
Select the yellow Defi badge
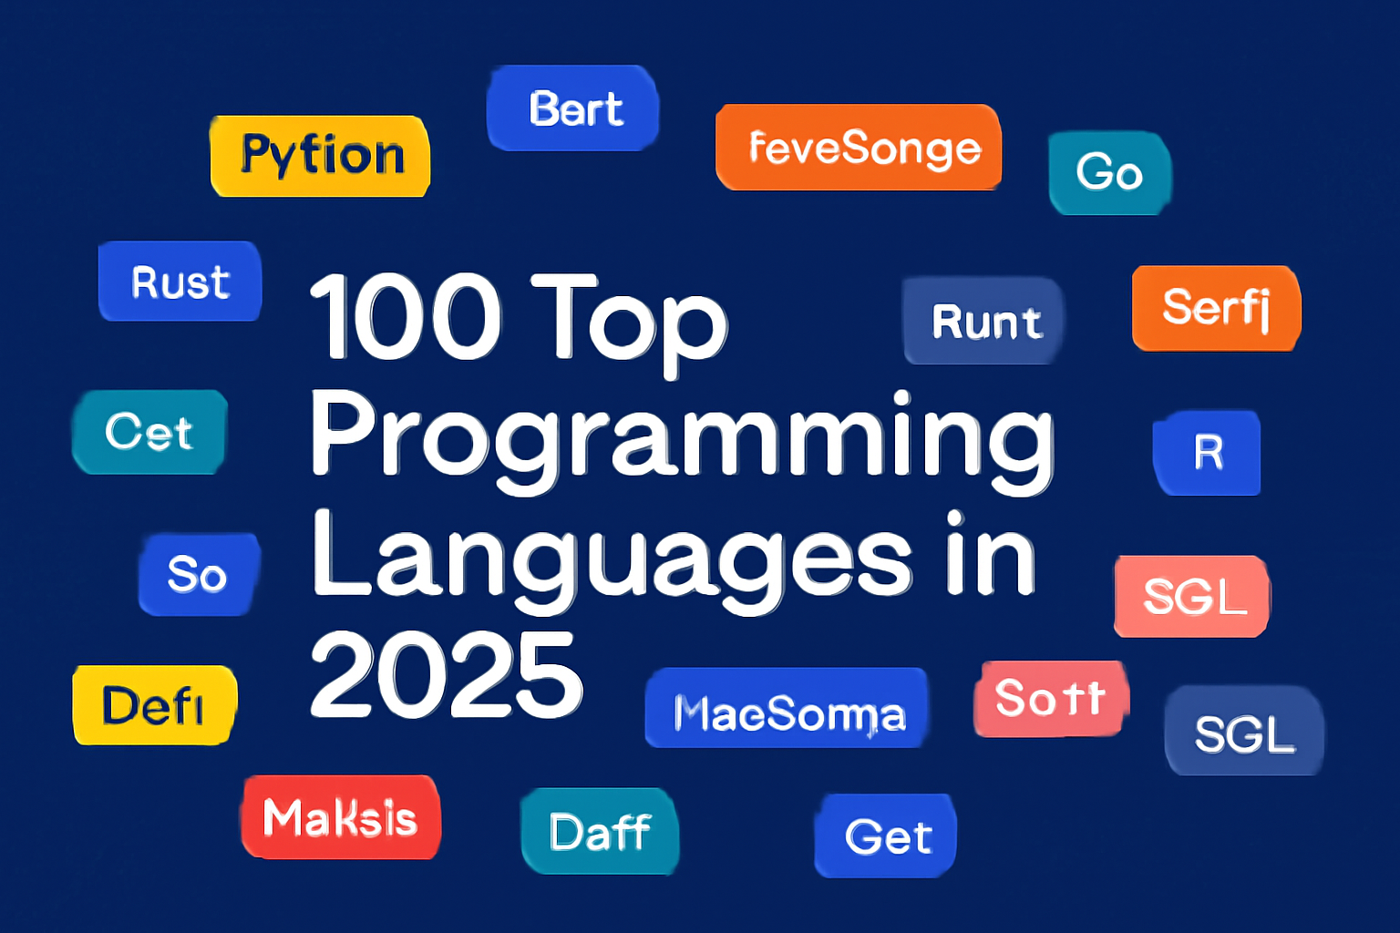[x=153, y=702]
